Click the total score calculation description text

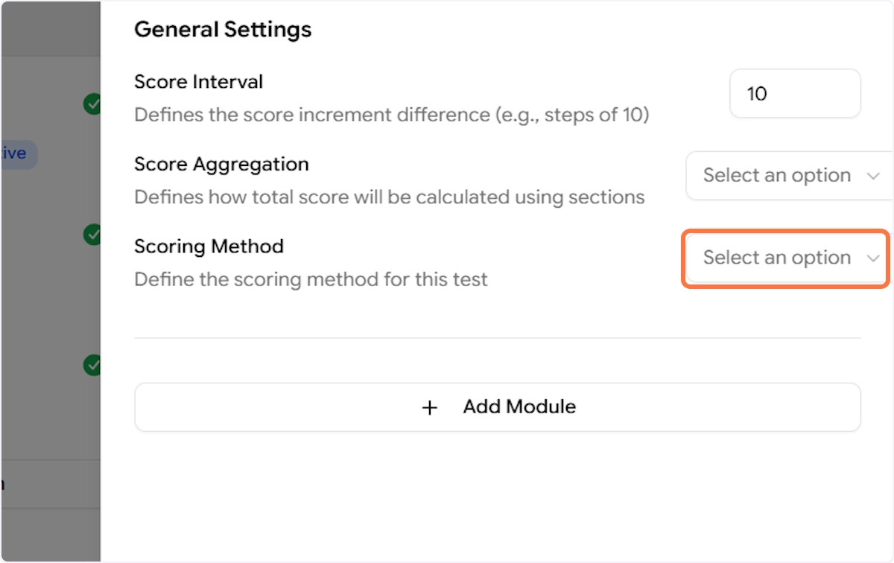click(x=389, y=197)
